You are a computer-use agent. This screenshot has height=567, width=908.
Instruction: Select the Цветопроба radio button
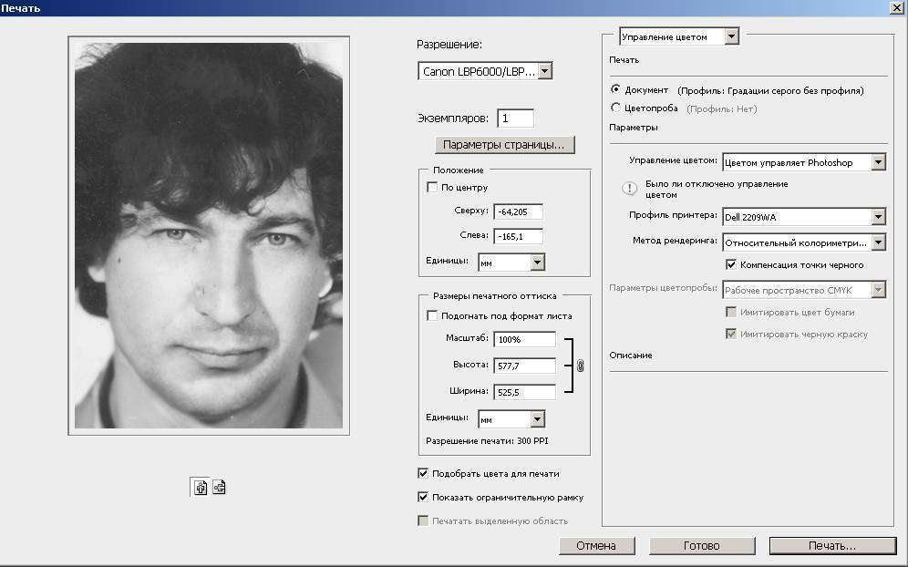[616, 108]
